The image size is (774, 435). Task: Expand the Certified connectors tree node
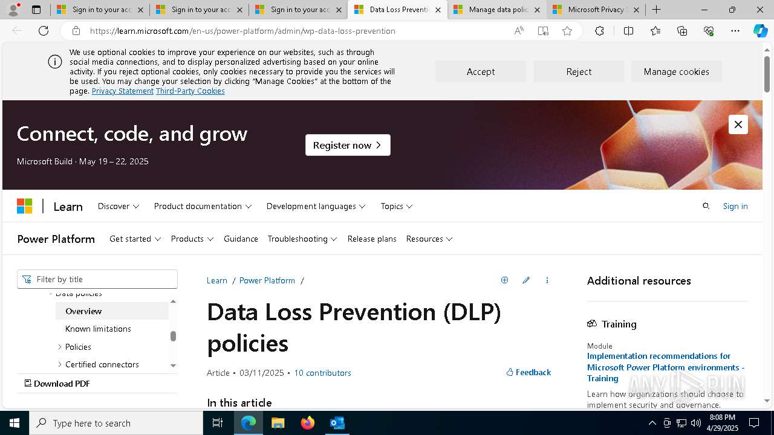click(60, 364)
